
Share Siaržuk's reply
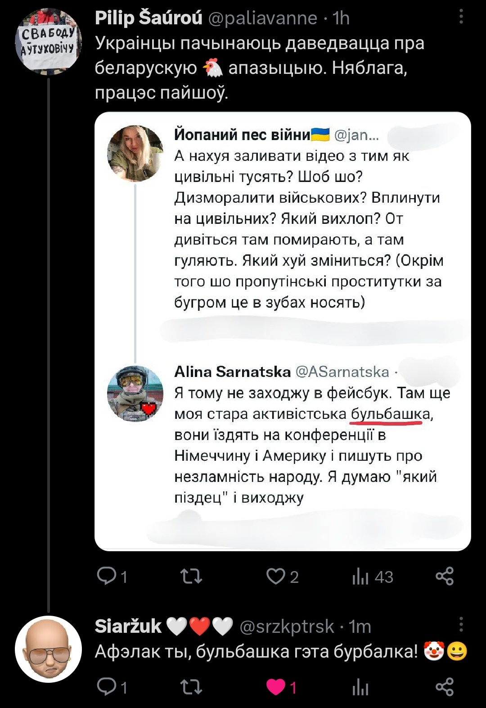tap(445, 687)
